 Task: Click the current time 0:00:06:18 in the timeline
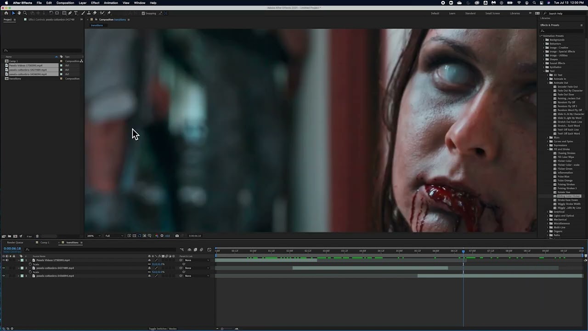[12, 249]
